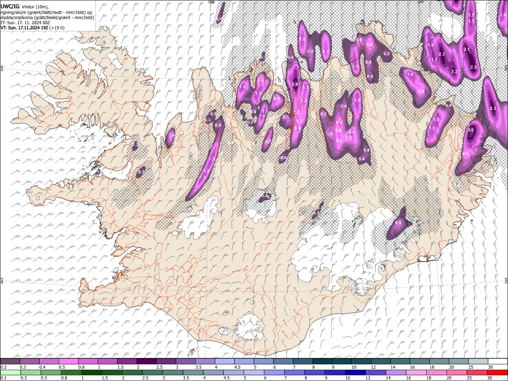Click the 1.4 snowfall value on the map
This screenshot has width=508, height=381.
410,74
